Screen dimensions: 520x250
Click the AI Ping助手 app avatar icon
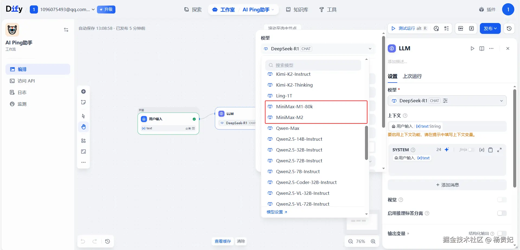[x=12, y=30]
